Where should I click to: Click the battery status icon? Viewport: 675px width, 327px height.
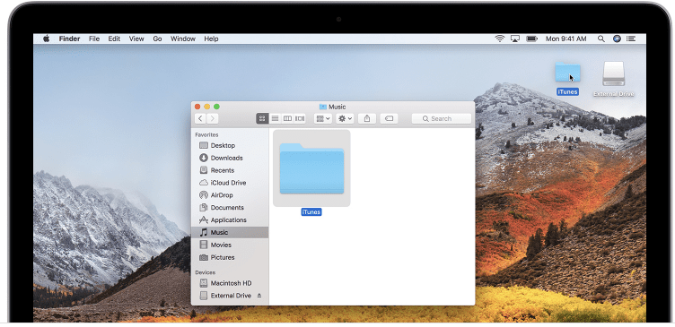point(532,39)
